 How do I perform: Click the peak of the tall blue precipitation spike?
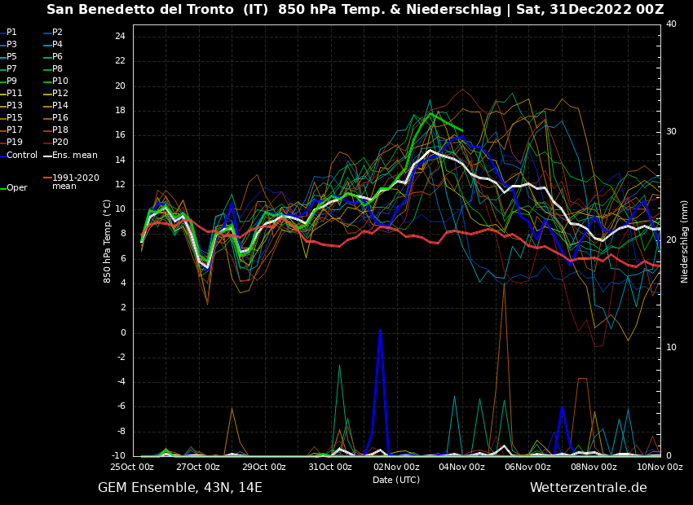coord(380,330)
